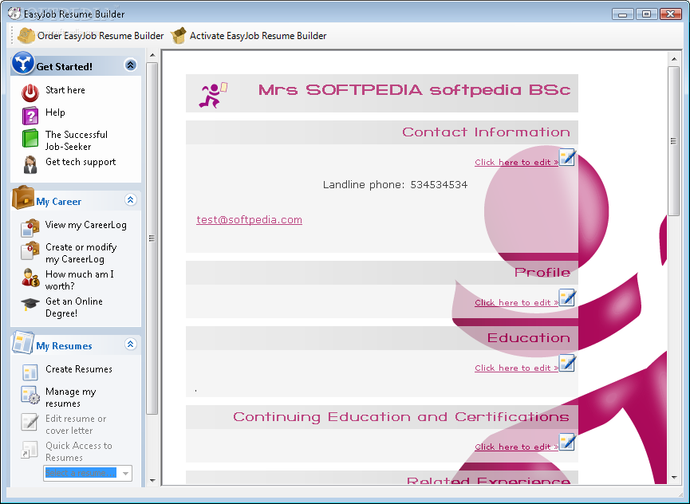Click the graduation cap Online Degree icon
The image size is (690, 504).
coord(30,304)
